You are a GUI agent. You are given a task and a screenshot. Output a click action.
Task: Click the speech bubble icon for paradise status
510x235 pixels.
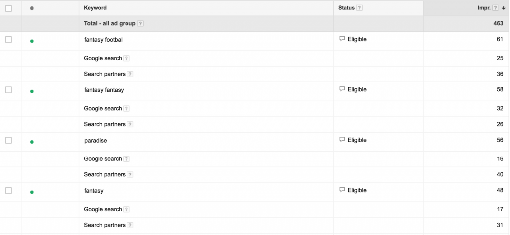[342, 140]
